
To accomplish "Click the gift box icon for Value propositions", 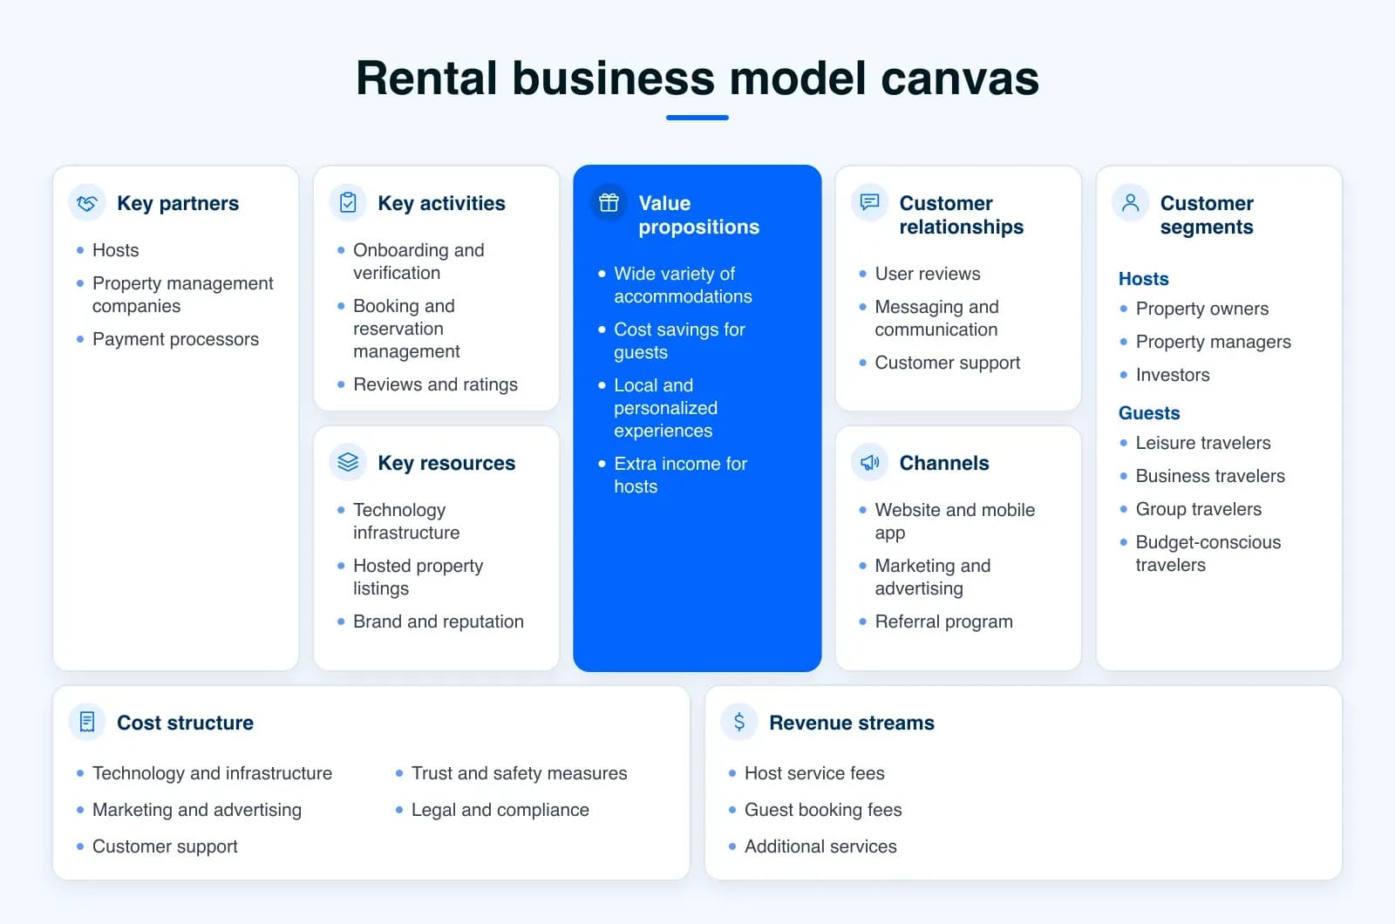I will (x=609, y=203).
